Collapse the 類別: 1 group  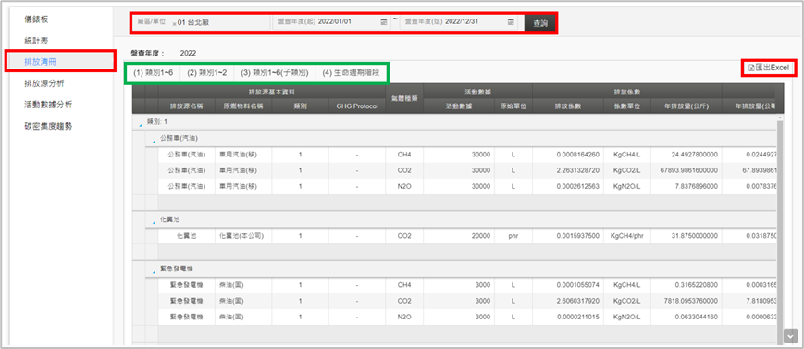pos(141,124)
